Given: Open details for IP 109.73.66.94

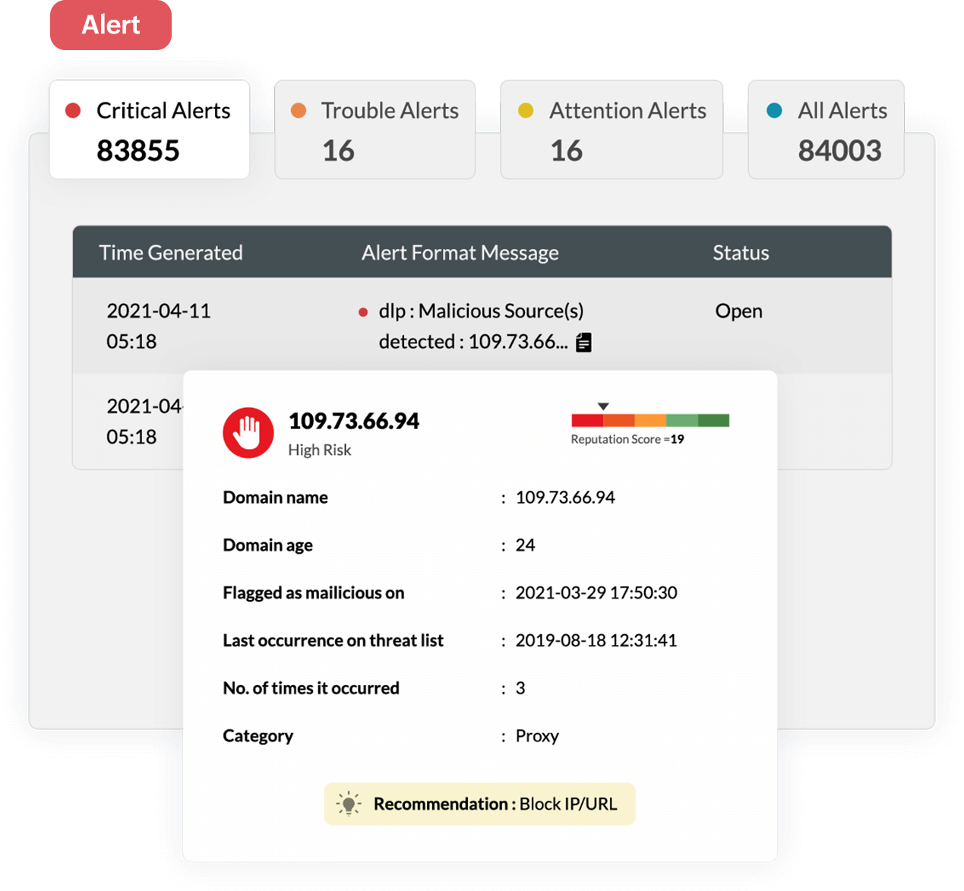Looking at the screenshot, I should [354, 421].
